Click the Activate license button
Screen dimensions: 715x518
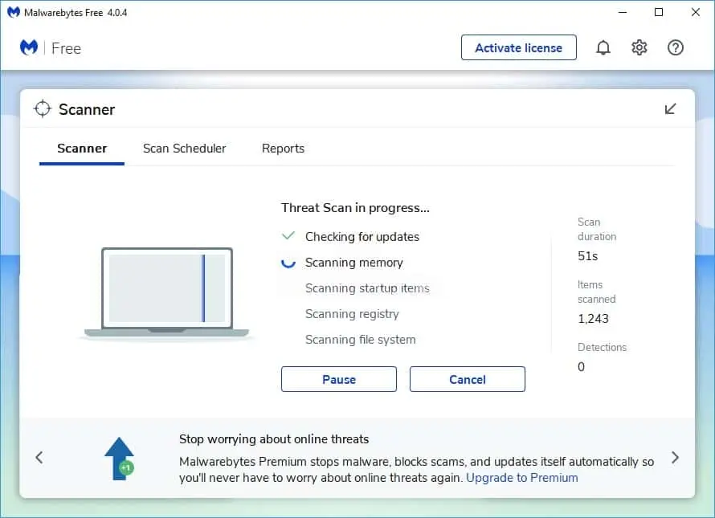pos(518,47)
